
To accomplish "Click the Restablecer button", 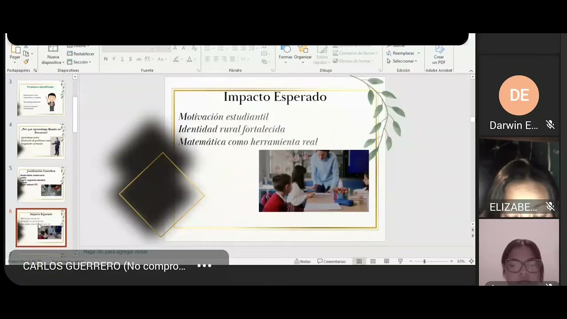I will point(80,54).
